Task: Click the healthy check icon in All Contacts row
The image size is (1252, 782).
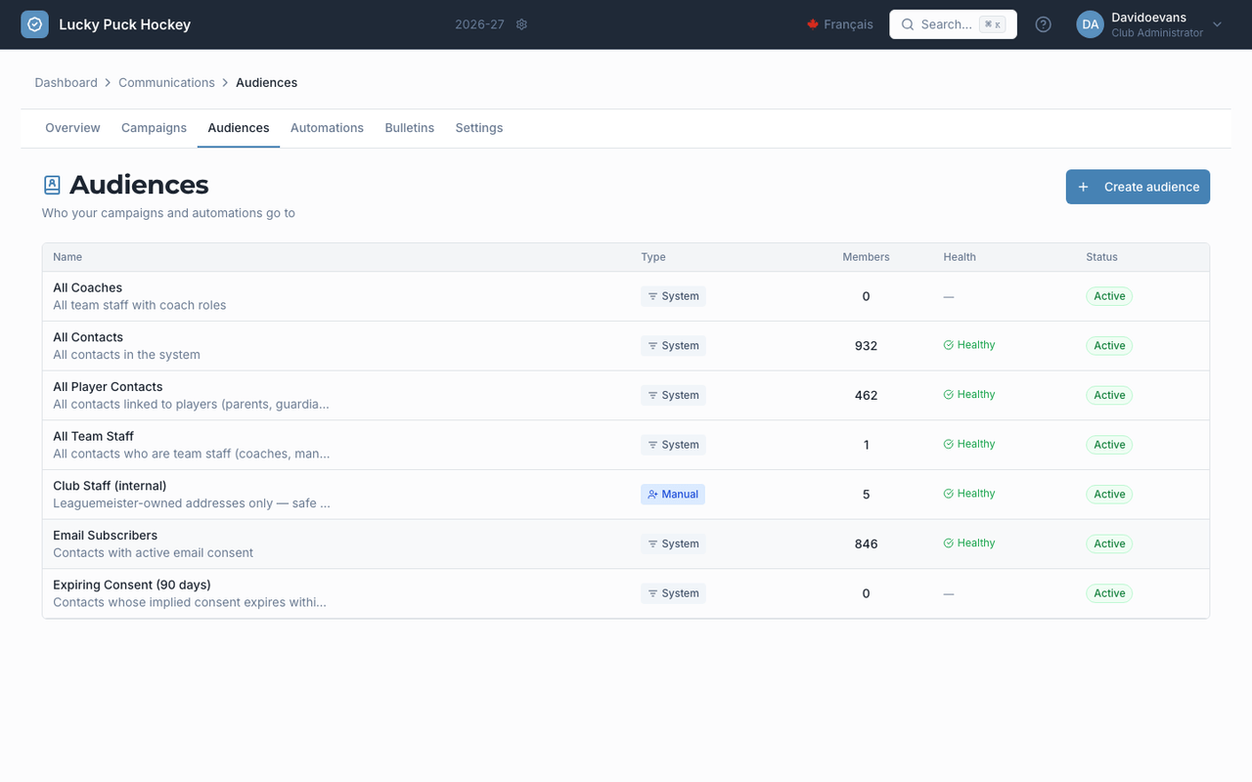Action: click(x=948, y=345)
